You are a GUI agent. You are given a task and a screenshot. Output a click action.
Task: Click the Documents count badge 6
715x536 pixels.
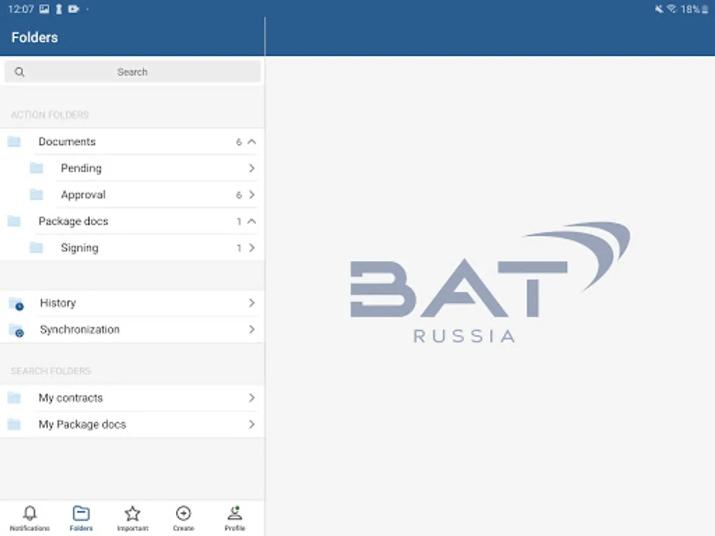239,142
